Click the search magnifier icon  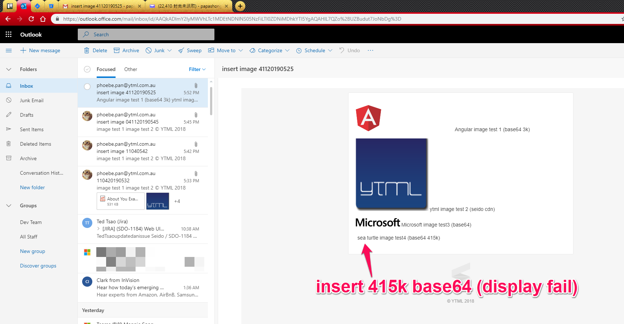[86, 34]
